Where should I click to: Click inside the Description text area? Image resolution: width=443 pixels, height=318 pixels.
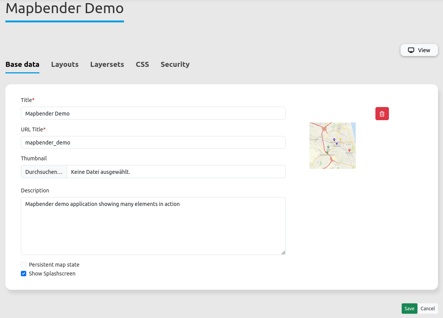point(153,226)
